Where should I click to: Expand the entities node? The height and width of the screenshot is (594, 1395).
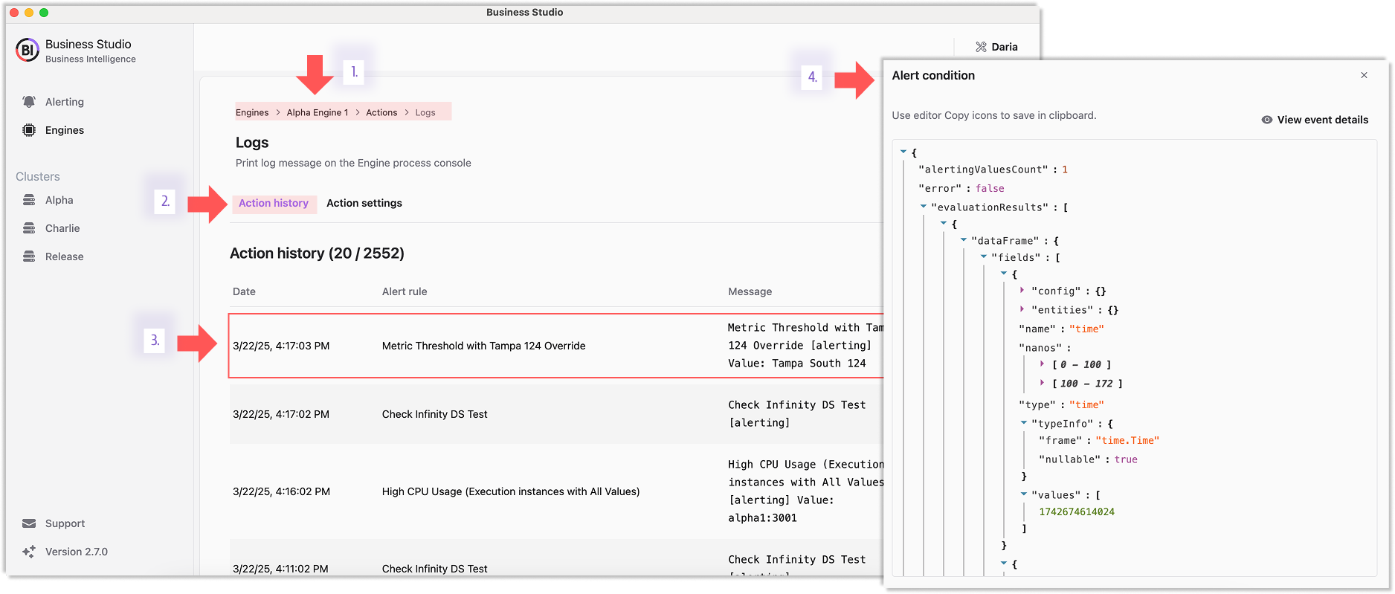[1022, 309]
